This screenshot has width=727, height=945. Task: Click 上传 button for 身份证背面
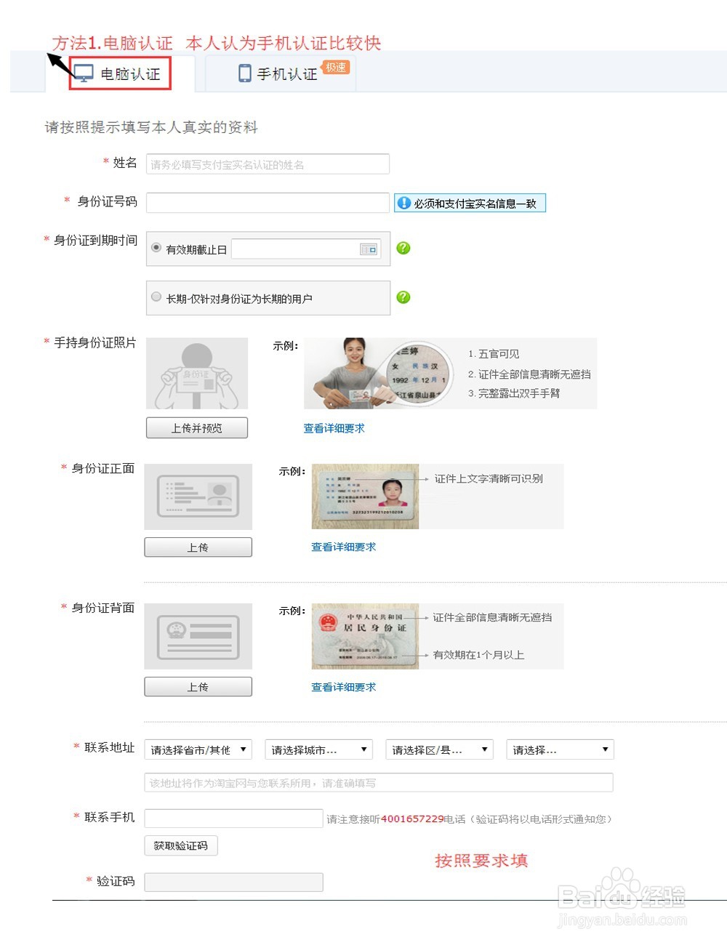198,687
